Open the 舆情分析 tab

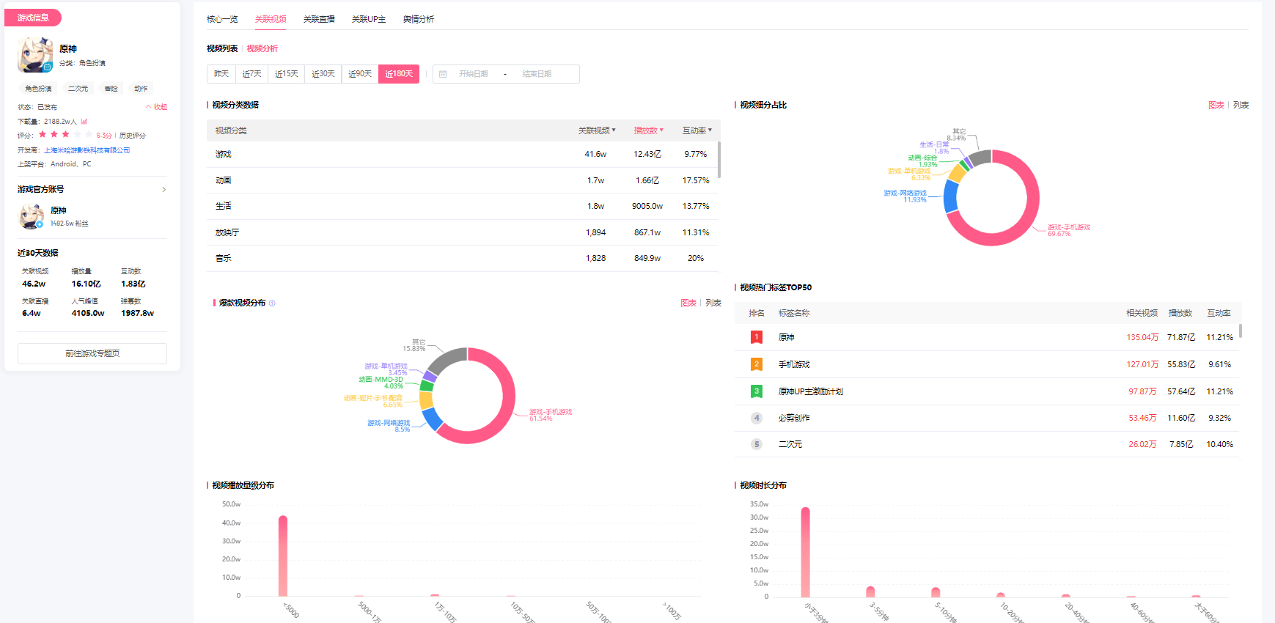pyautogui.click(x=419, y=19)
